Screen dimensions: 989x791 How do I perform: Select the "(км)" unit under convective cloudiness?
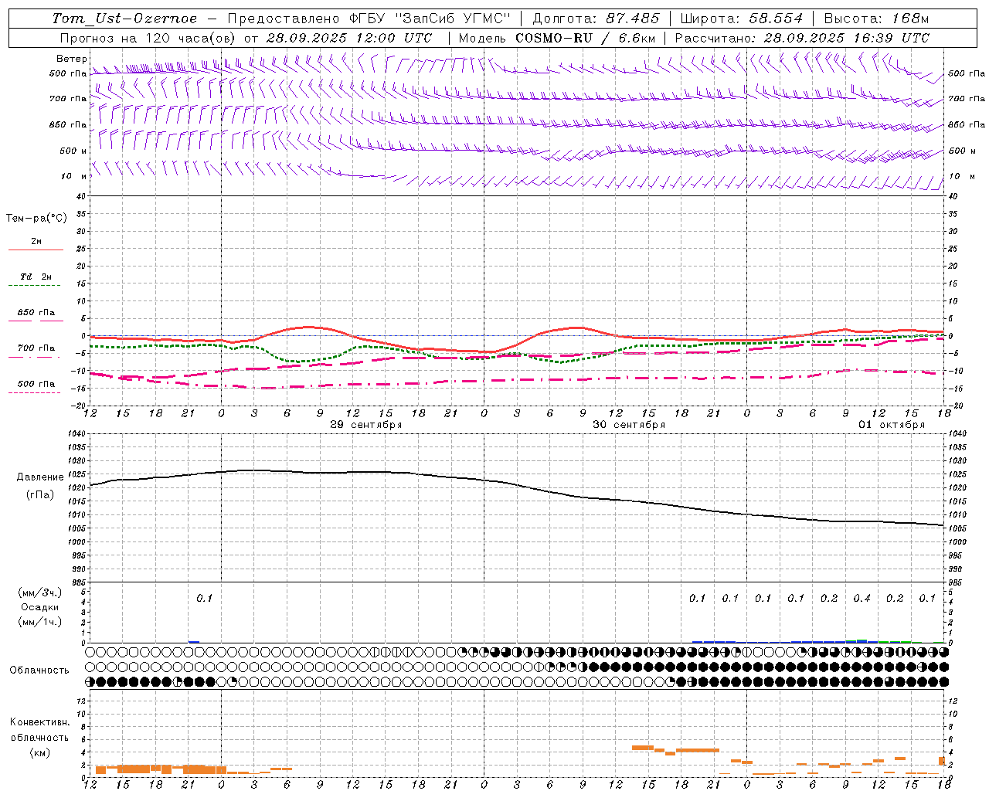(40, 752)
